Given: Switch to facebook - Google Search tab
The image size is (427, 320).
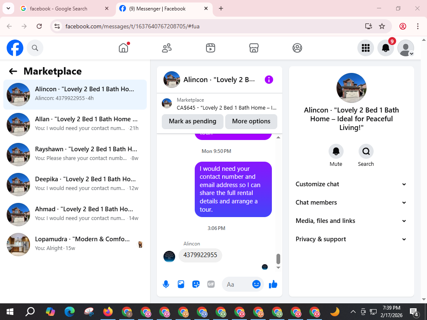Looking at the screenshot, I should [65, 8].
